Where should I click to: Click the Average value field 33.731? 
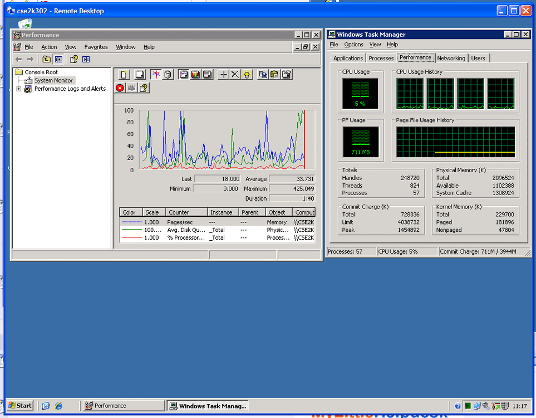(292, 179)
